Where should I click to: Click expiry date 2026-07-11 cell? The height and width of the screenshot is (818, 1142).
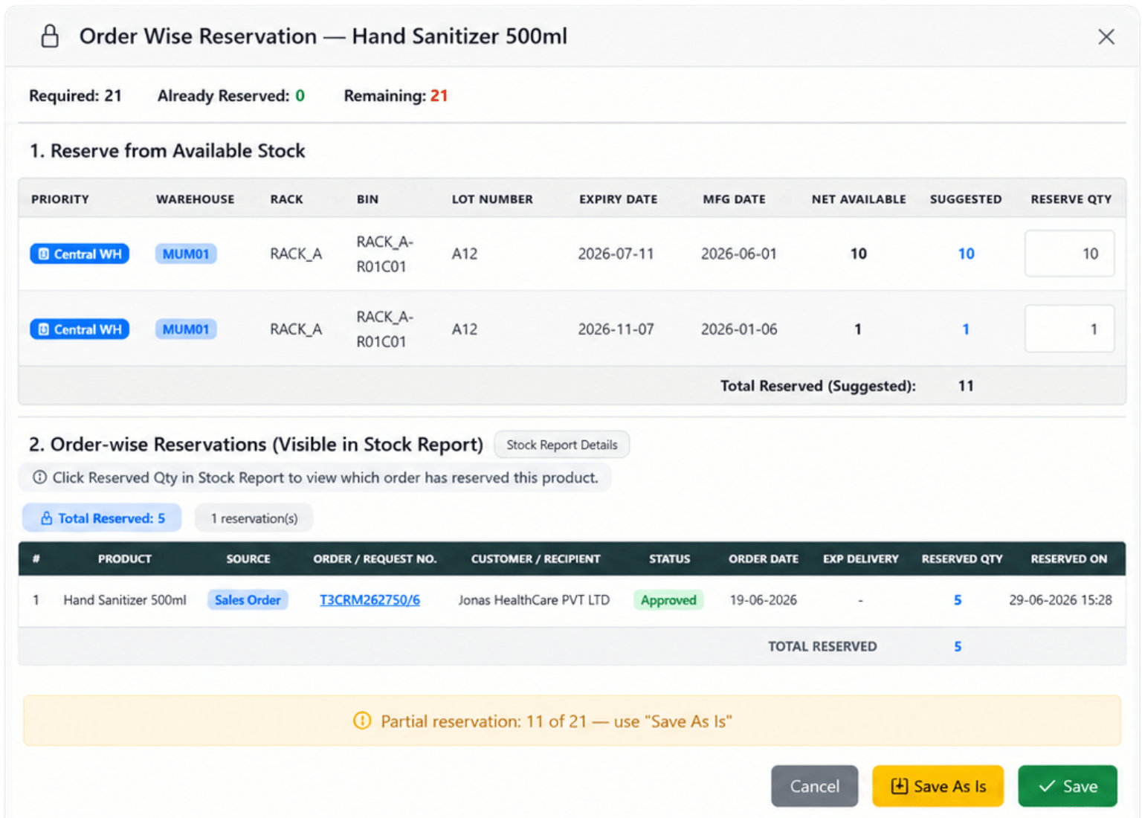616,254
